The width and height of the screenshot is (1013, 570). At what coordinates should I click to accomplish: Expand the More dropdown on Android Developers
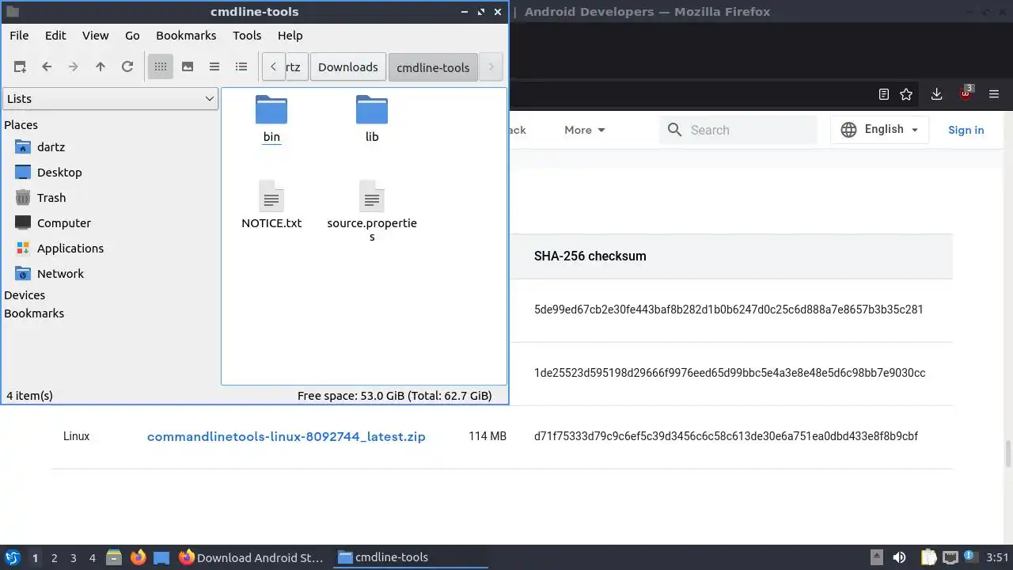585,130
